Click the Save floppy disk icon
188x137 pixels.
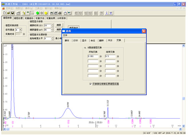pos(13,13)
